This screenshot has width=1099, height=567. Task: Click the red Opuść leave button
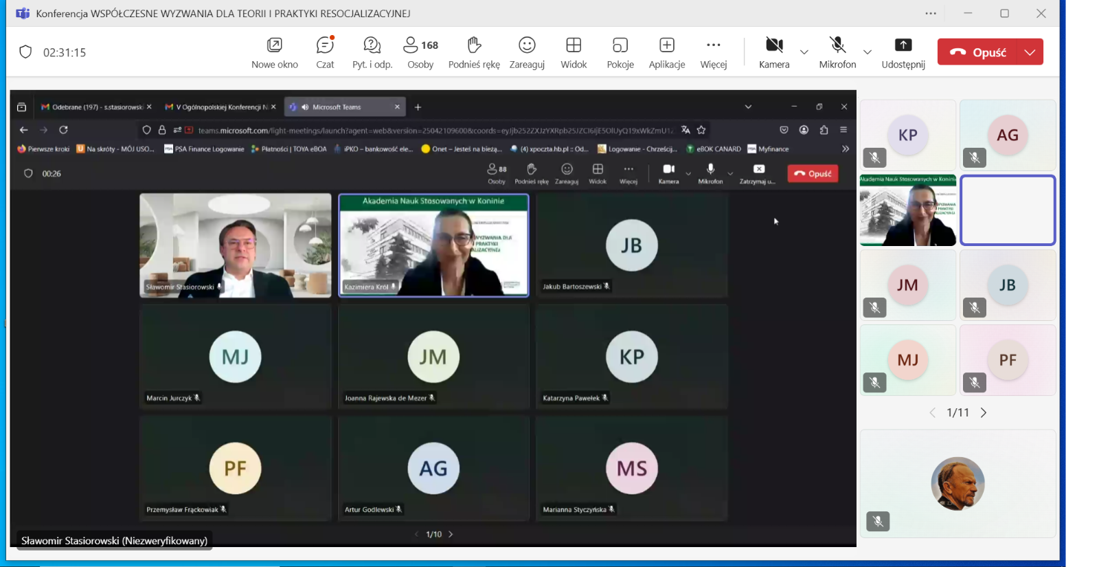click(x=978, y=52)
